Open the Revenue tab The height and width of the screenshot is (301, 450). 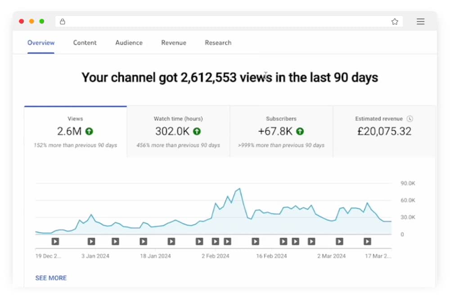tap(174, 43)
